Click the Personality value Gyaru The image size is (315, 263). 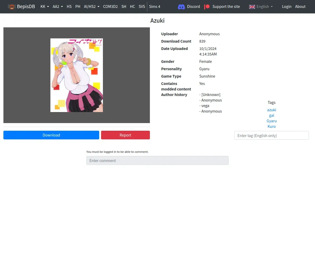pyautogui.click(x=204, y=69)
